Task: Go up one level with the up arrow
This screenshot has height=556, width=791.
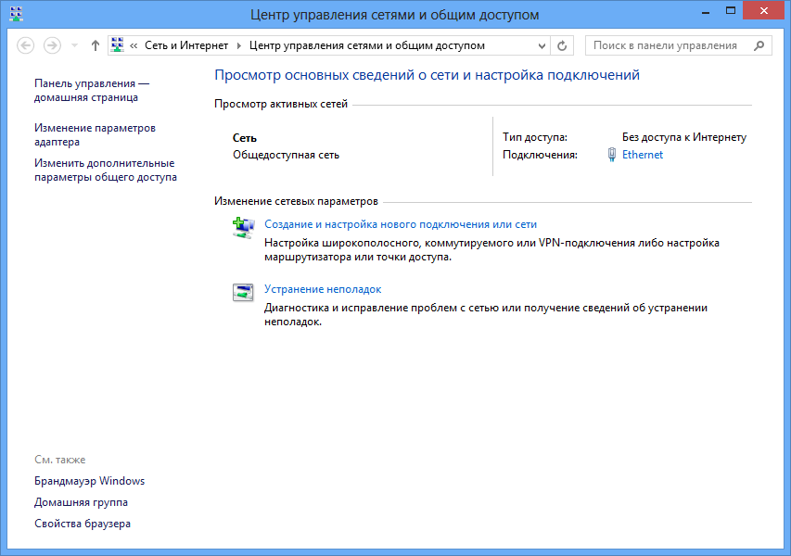Action: [96, 45]
